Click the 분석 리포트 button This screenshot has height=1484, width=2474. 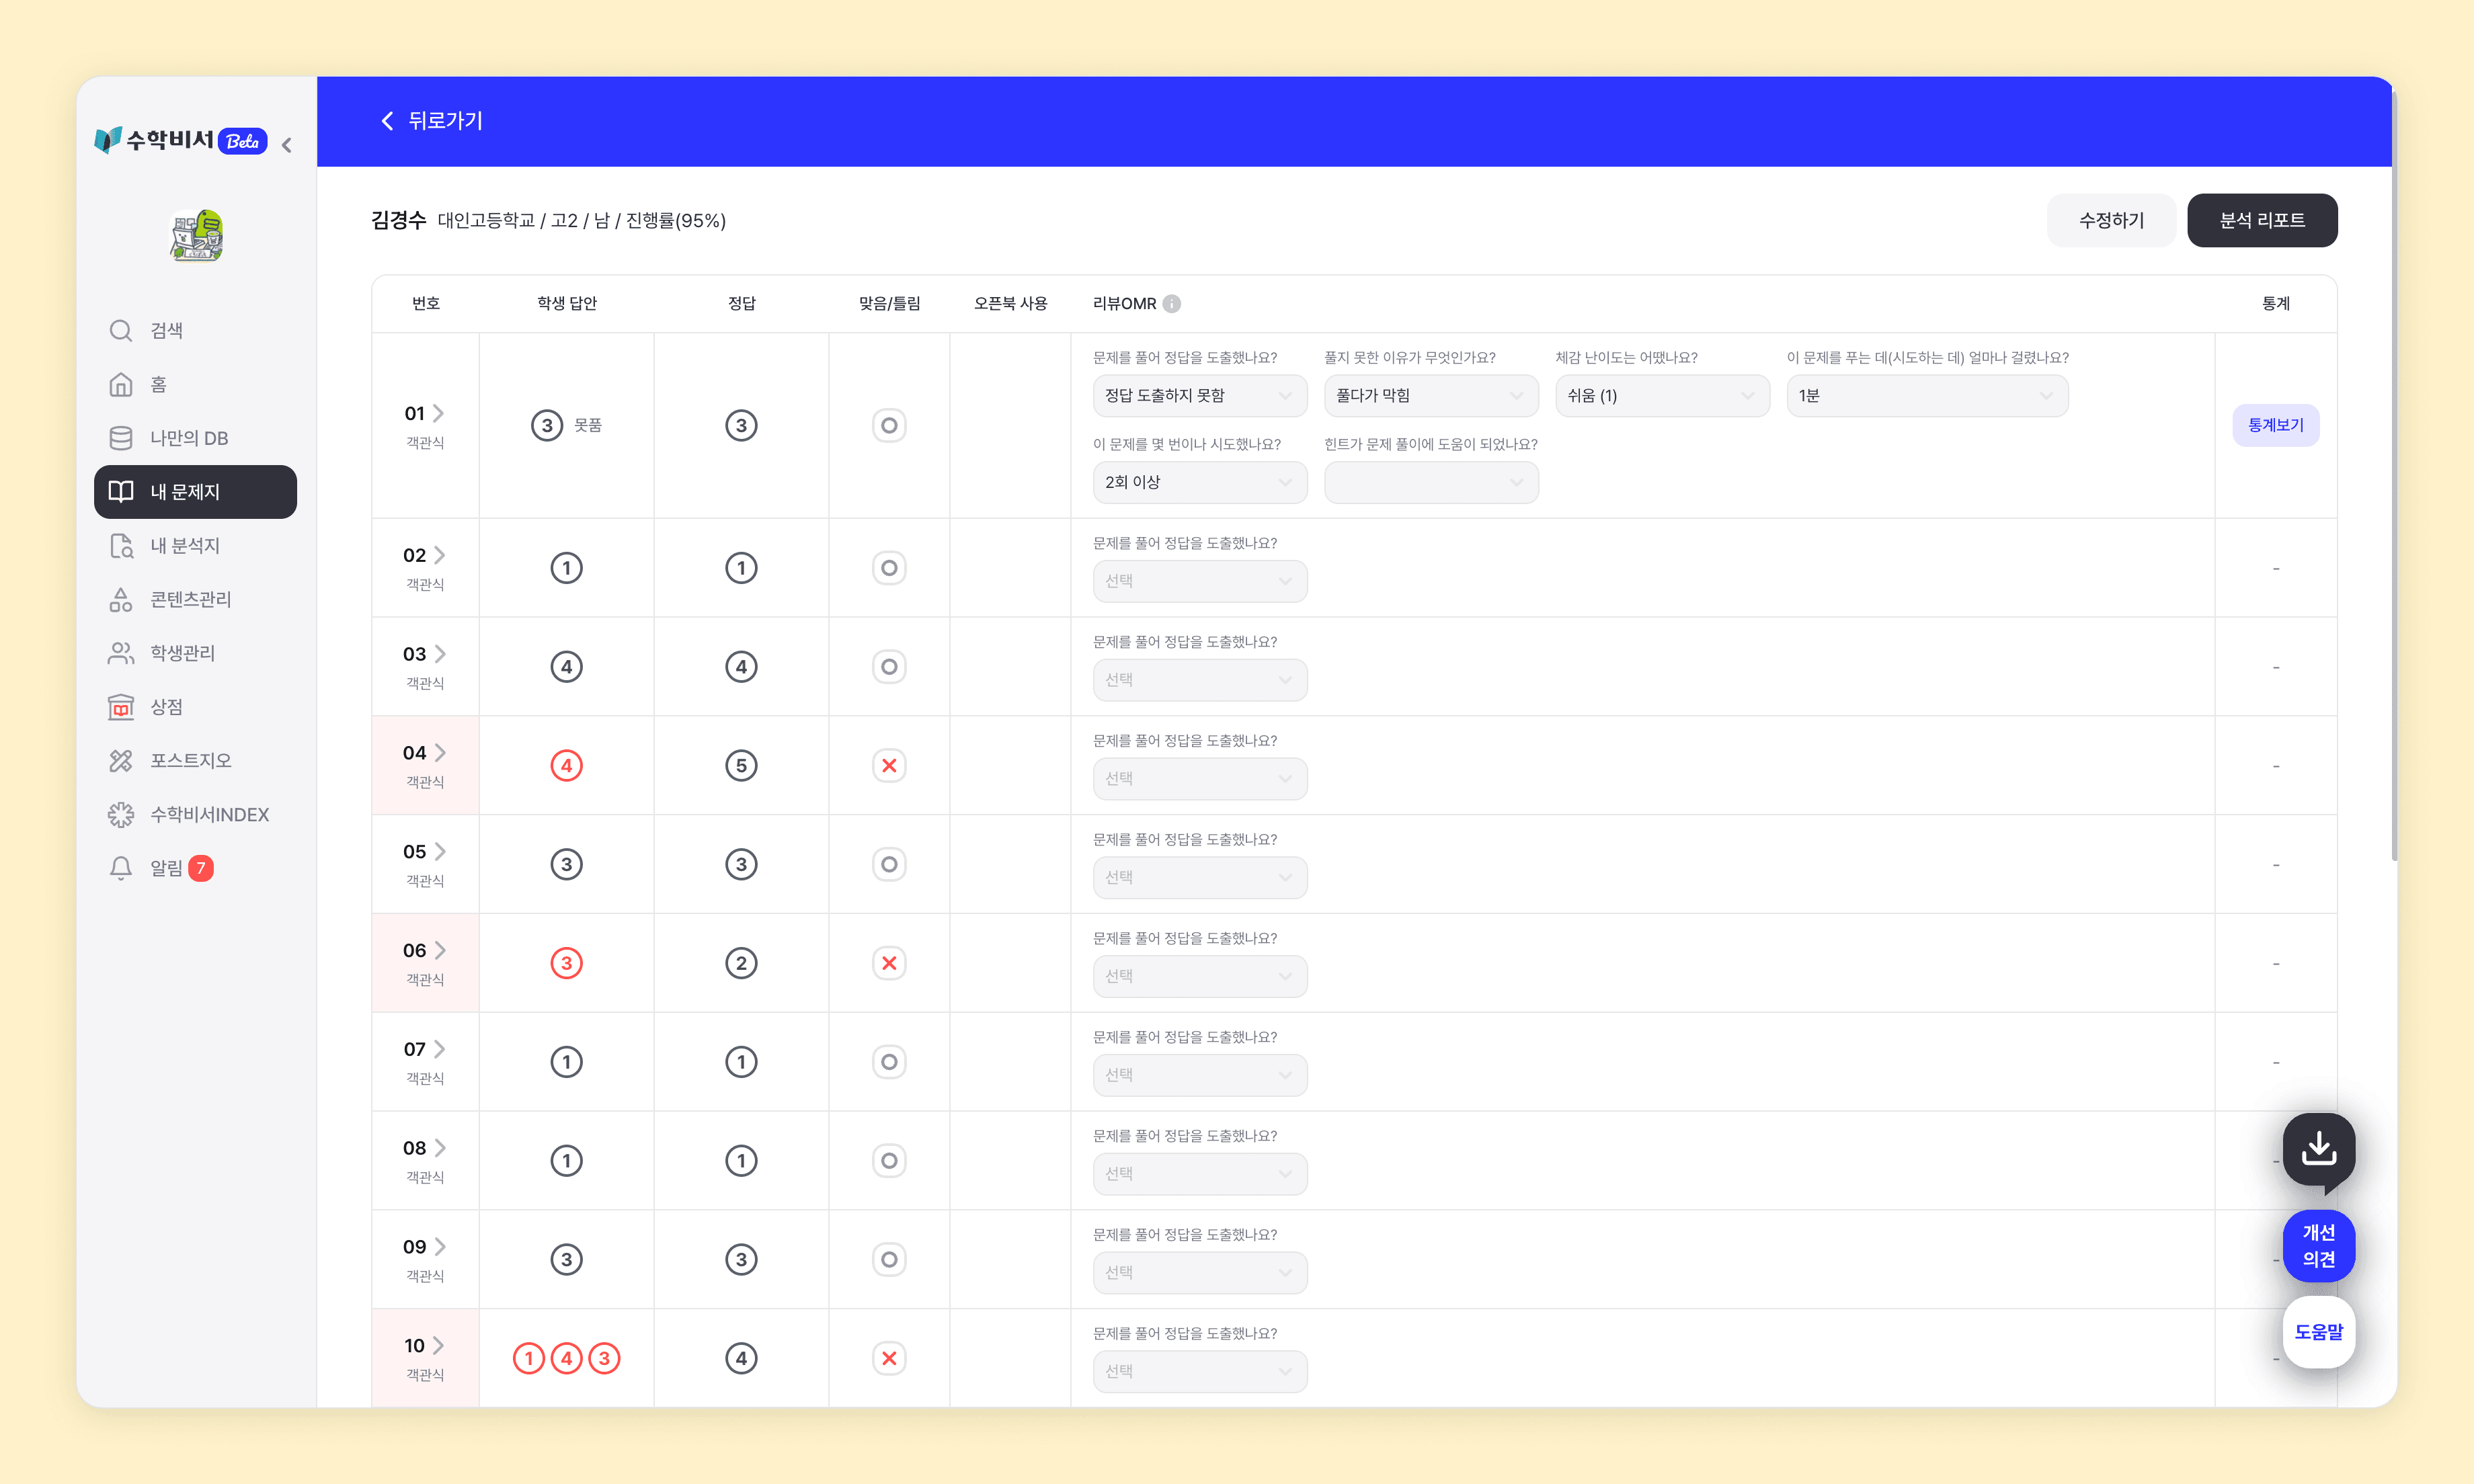click(2262, 220)
